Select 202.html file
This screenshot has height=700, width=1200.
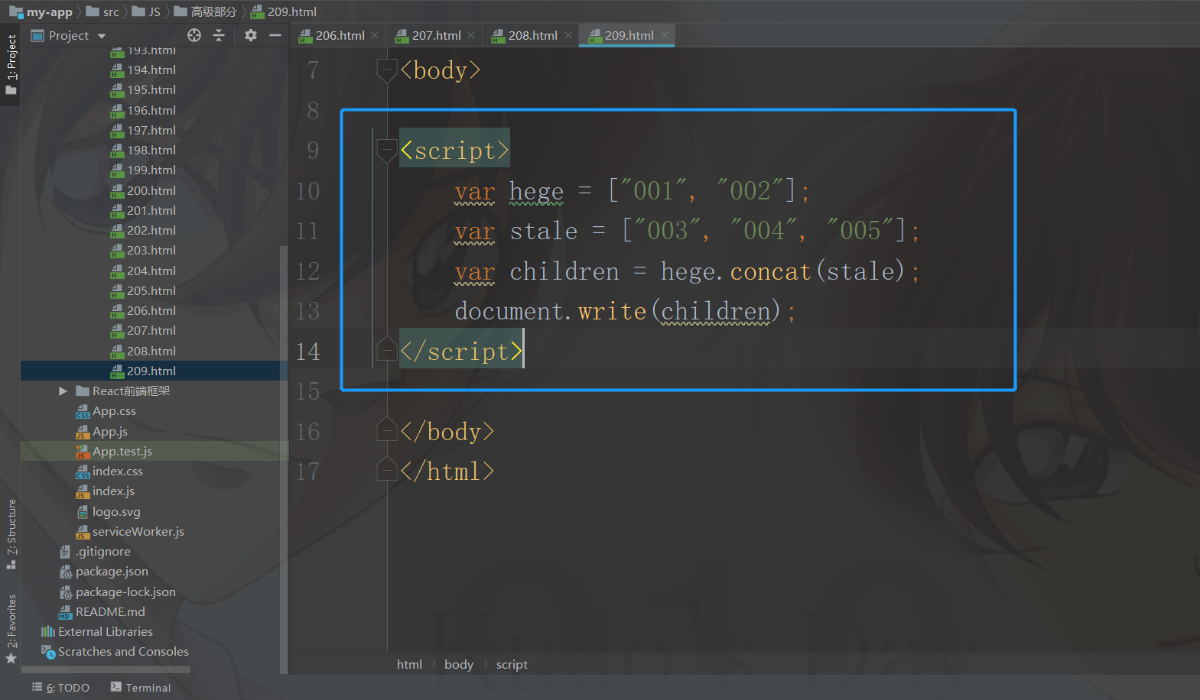tap(143, 231)
